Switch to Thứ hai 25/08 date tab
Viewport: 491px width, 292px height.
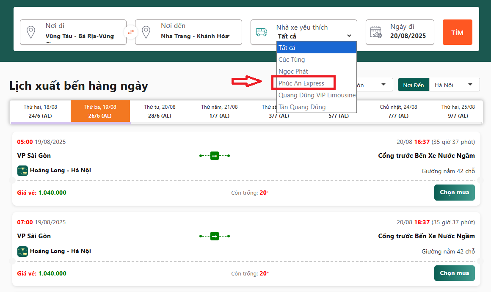click(x=458, y=111)
